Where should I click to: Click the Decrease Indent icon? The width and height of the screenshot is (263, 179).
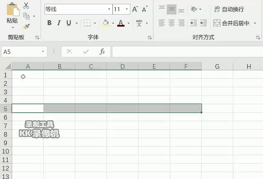click(x=193, y=23)
